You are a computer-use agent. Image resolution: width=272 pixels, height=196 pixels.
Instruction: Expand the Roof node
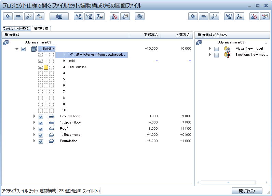(x=34, y=129)
